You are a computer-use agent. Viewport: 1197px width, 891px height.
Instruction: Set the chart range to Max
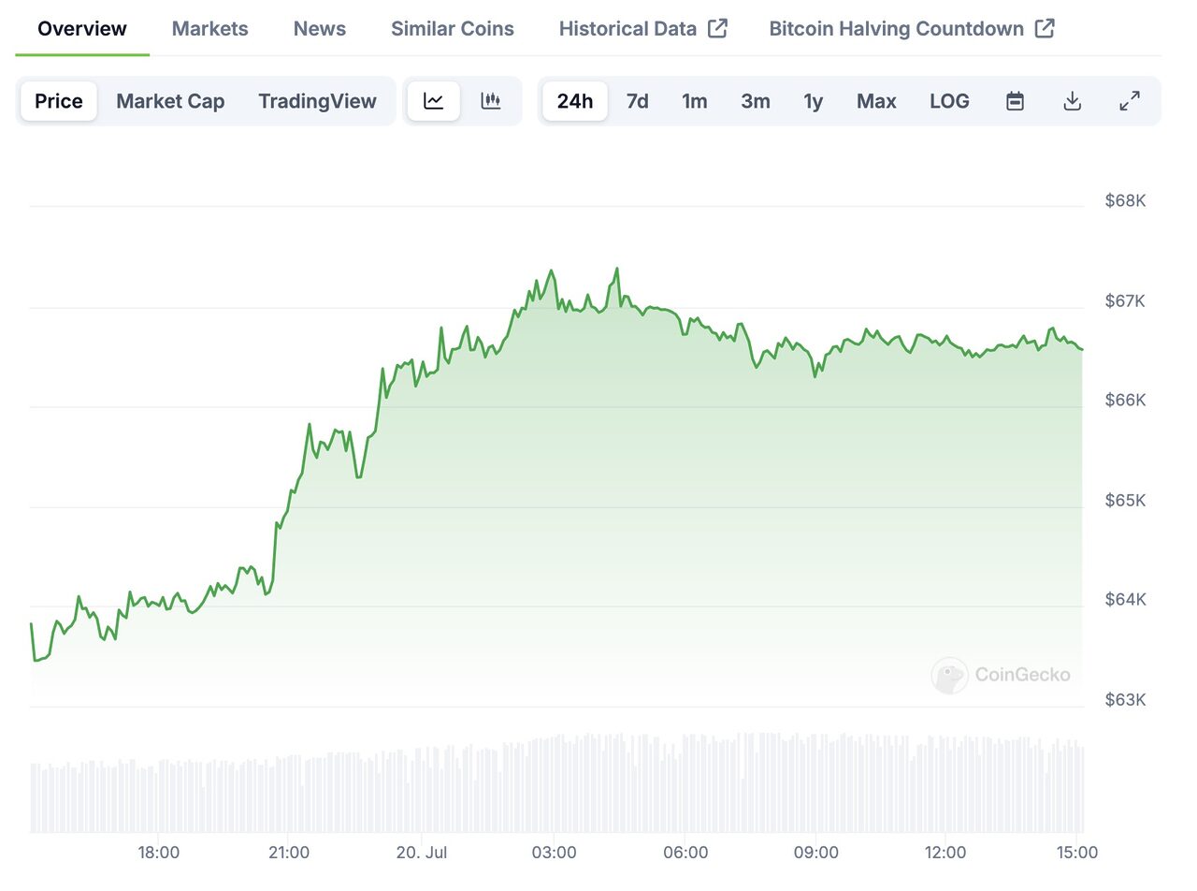(x=876, y=101)
